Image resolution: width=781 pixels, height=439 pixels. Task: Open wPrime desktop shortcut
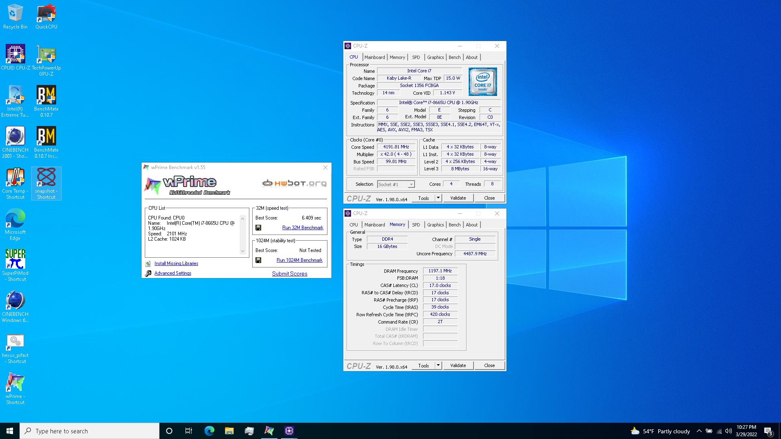[x=15, y=389]
